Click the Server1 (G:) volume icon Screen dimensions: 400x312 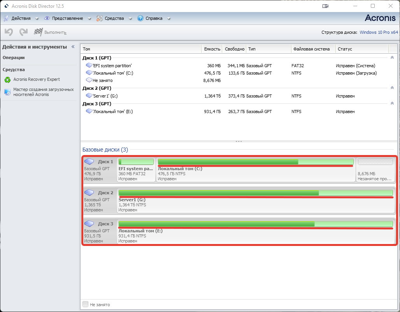tap(89, 96)
